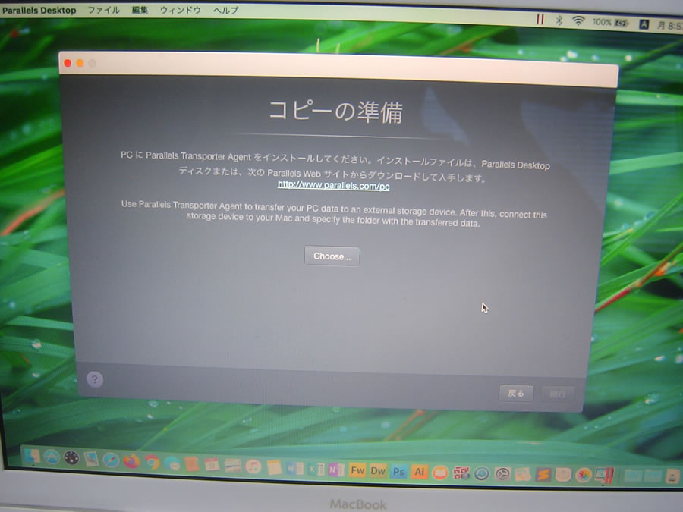Open Finder from the Dock
683x512 pixels.
pos(32,457)
